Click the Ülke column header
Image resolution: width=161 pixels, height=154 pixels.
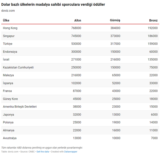(x=6, y=20)
